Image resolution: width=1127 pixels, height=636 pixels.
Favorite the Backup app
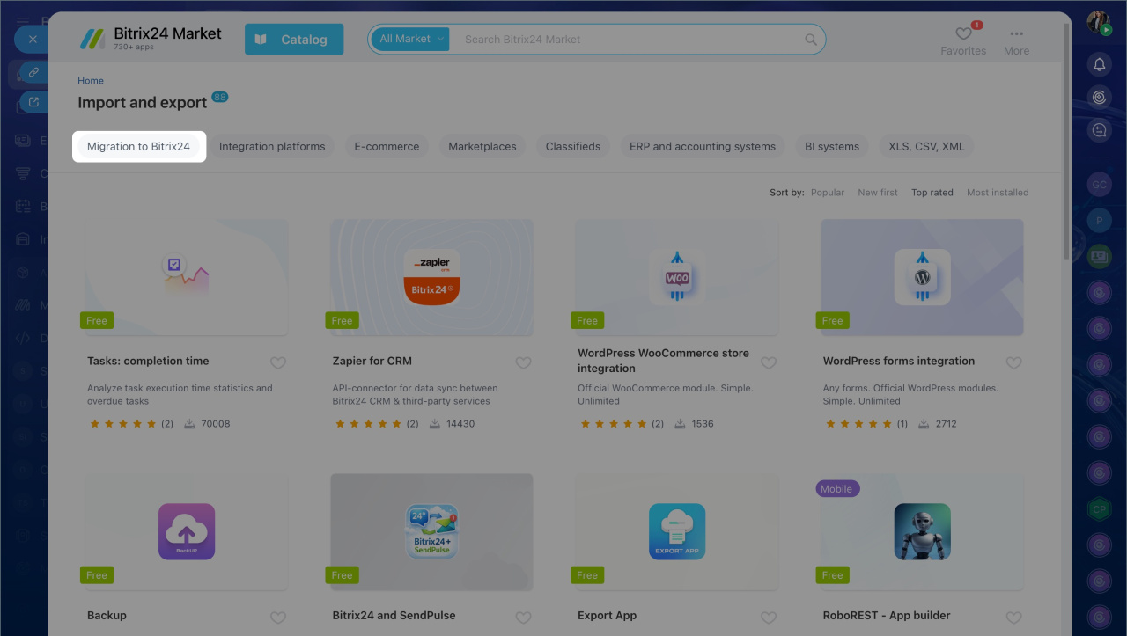(278, 618)
